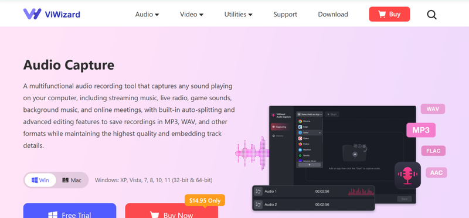This screenshot has width=469, height=218.
Task: Select the Win platform toggle
Action: [x=40, y=180]
